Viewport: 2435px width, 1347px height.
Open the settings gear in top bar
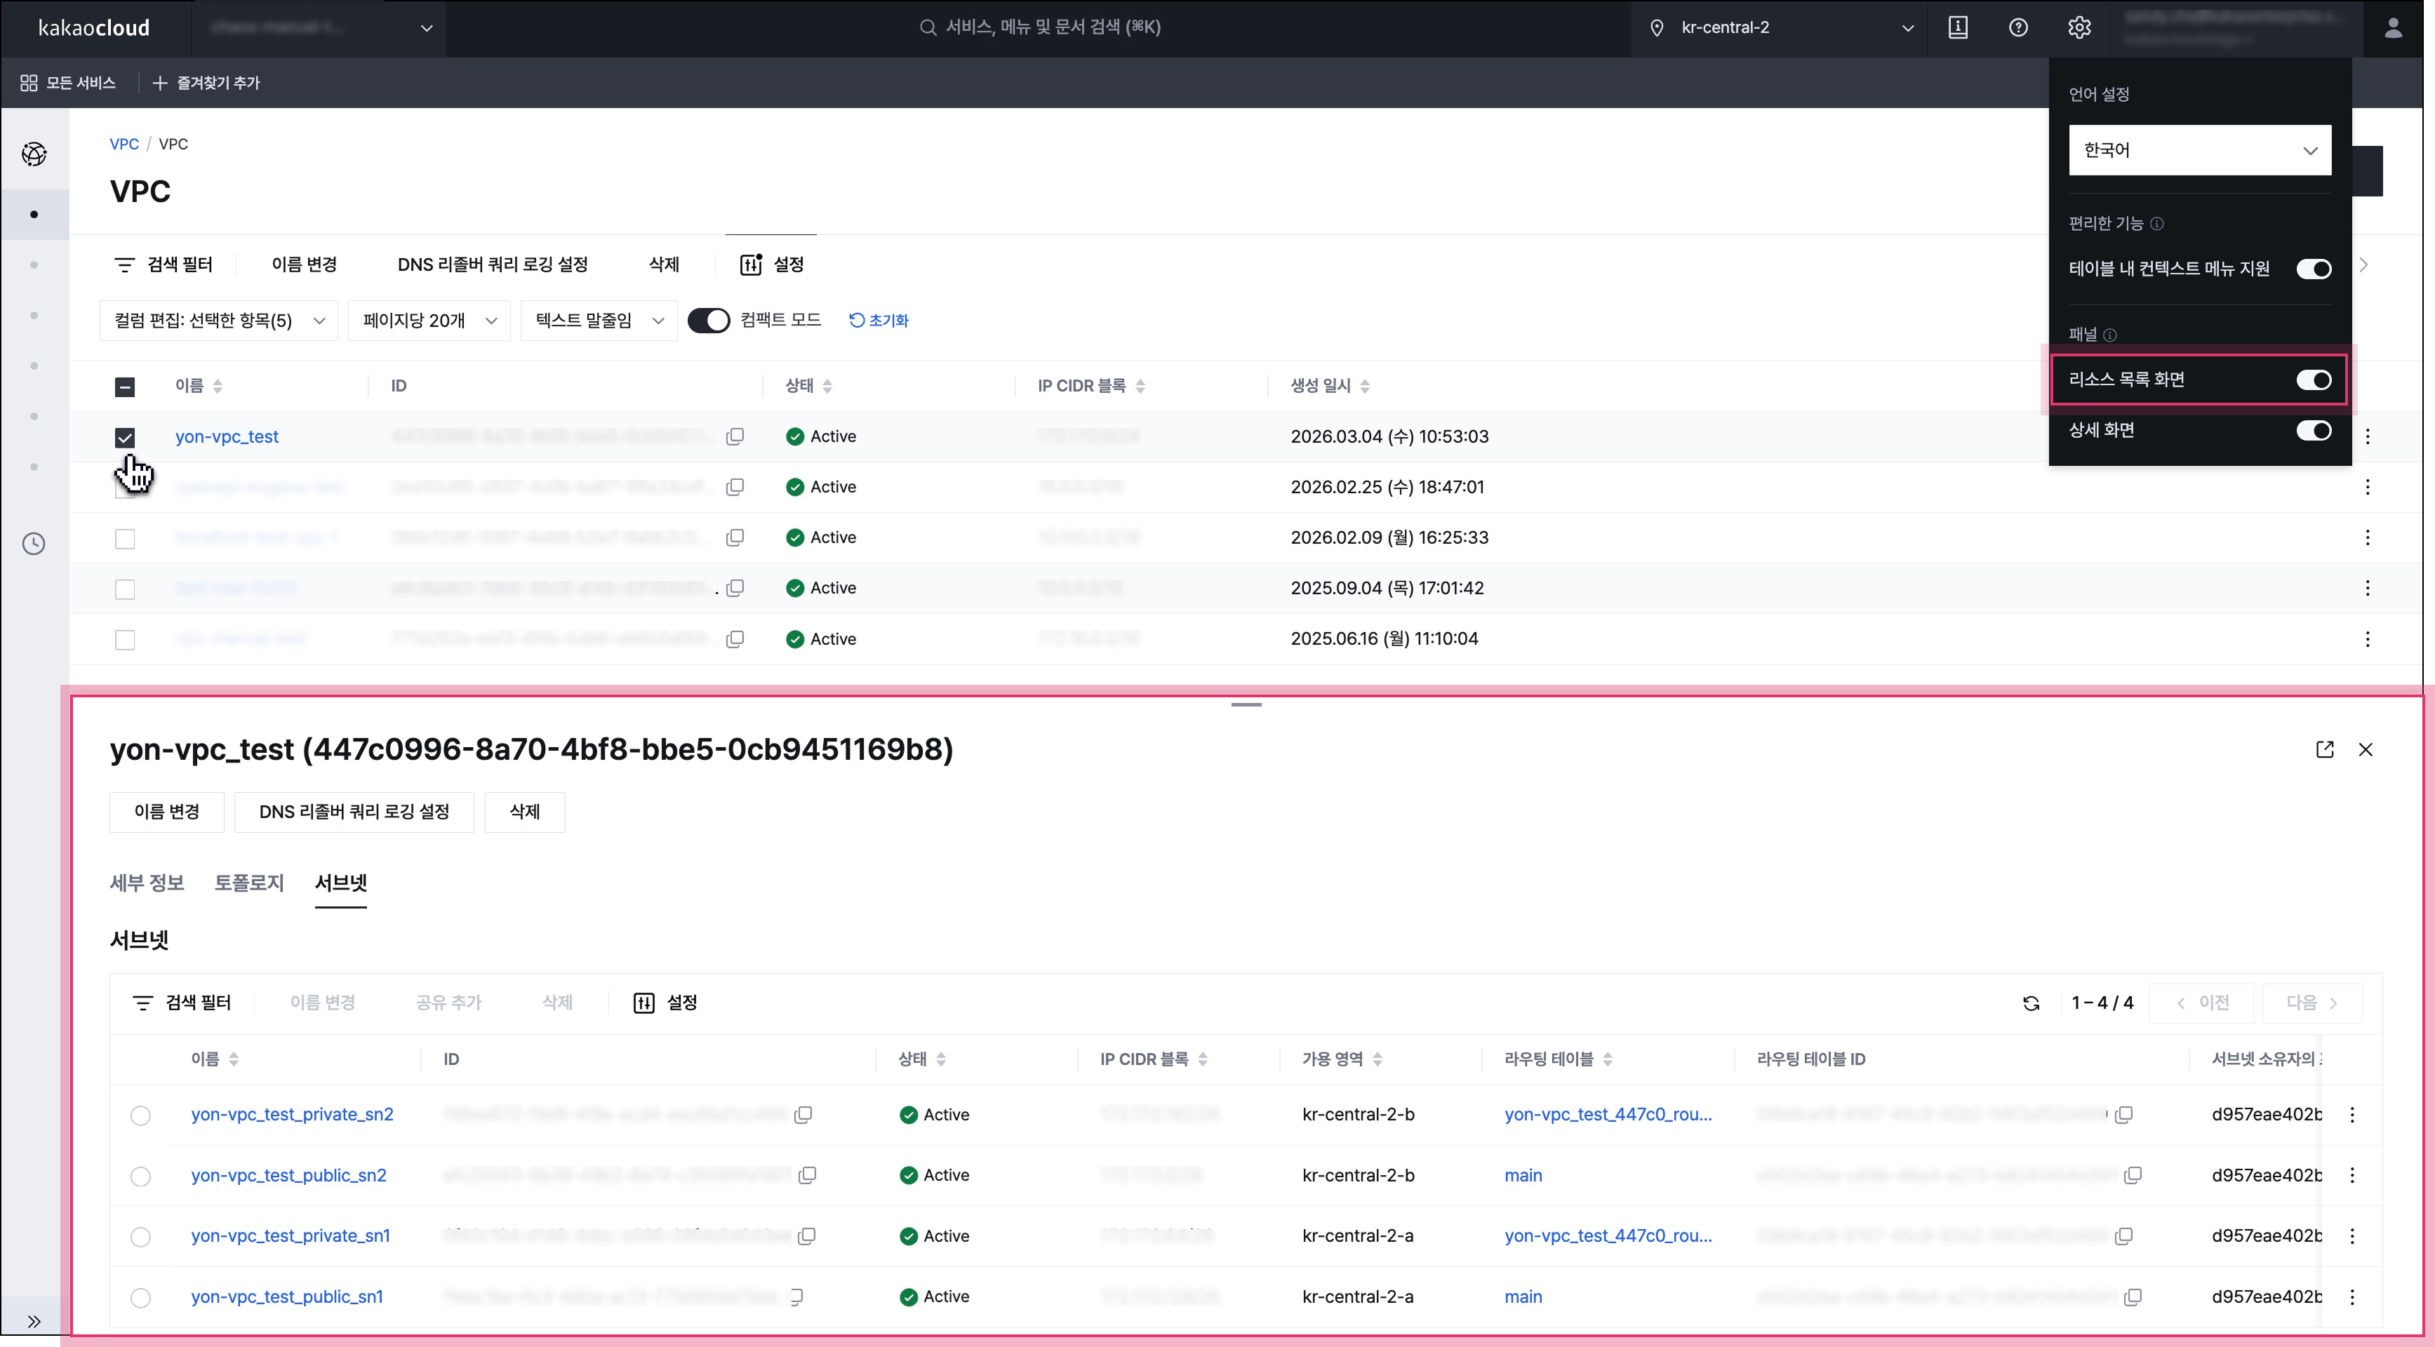coord(2079,27)
